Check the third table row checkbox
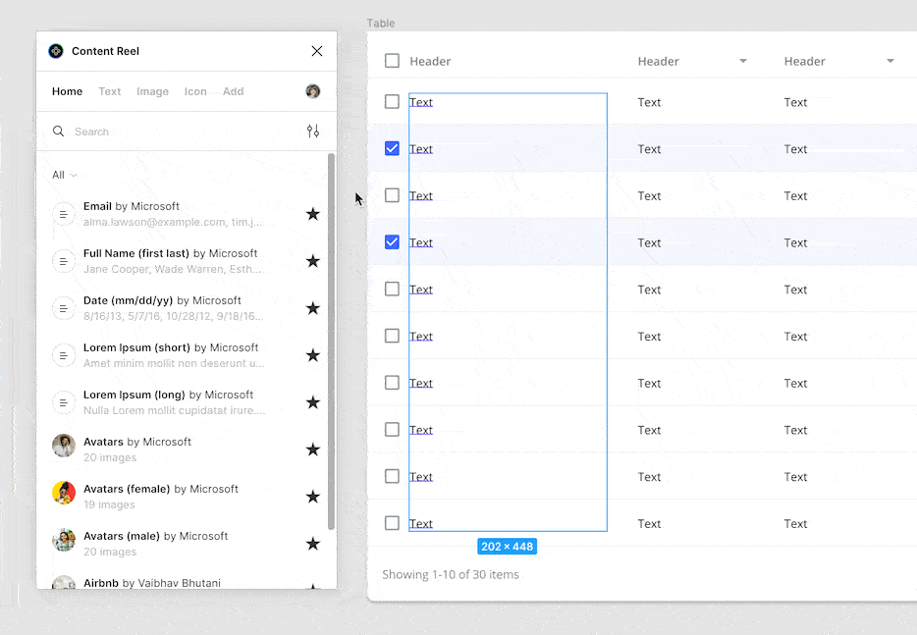Screen dimensions: 917x635 [x=392, y=195]
